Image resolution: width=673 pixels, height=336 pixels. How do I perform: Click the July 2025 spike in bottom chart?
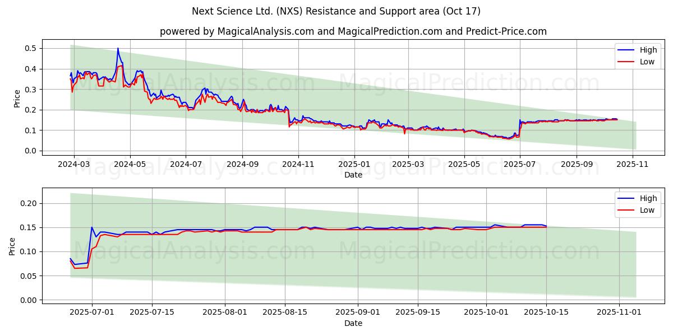coord(91,227)
